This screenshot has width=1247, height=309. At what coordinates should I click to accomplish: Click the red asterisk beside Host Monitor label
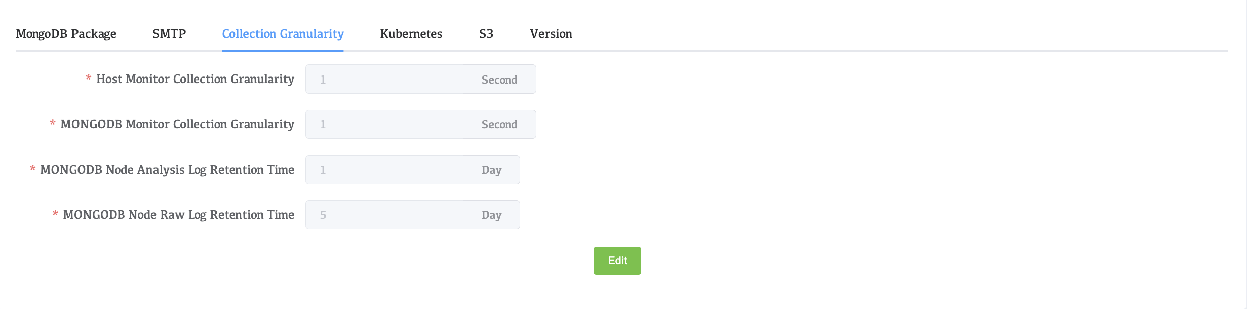tap(88, 78)
